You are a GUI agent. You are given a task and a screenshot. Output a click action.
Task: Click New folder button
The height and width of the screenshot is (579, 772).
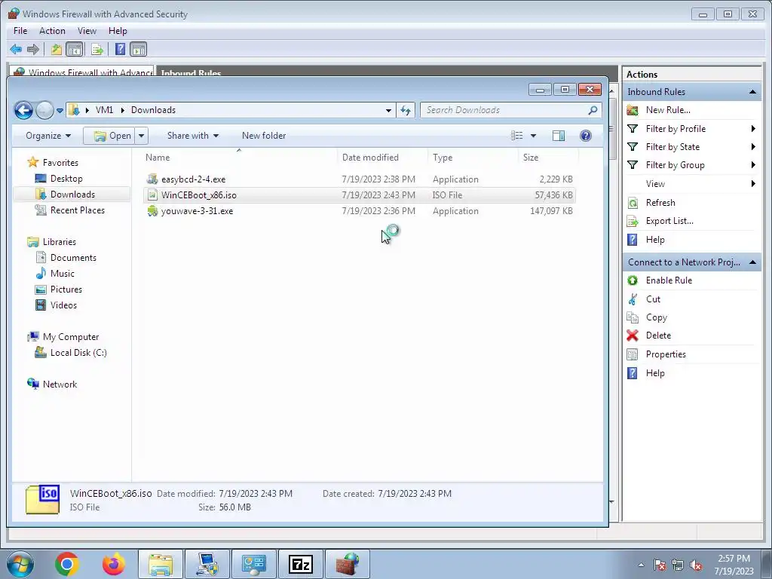pyautogui.click(x=264, y=136)
